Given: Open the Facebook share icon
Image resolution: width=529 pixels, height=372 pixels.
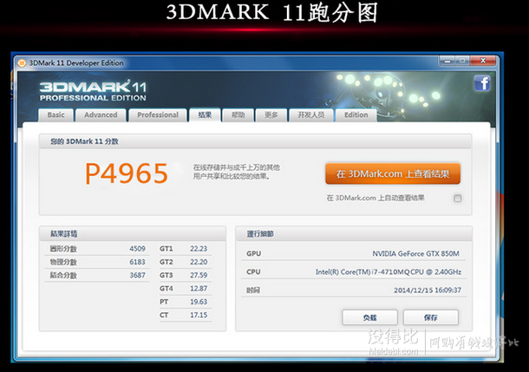Looking at the screenshot, I should 482,83.
